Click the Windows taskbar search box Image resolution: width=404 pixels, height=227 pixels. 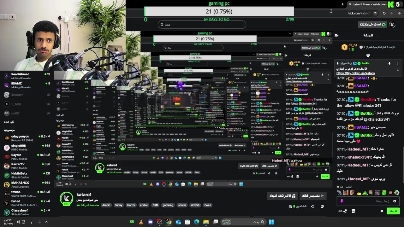(x=243, y=222)
